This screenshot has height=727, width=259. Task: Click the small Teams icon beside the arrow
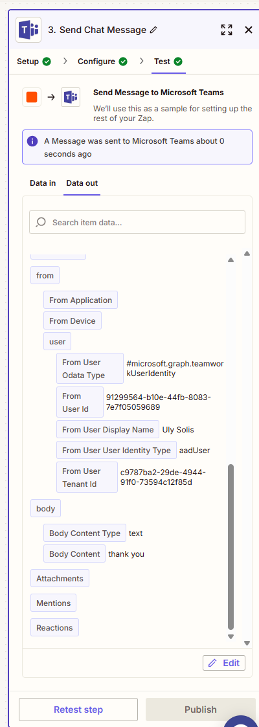71,97
